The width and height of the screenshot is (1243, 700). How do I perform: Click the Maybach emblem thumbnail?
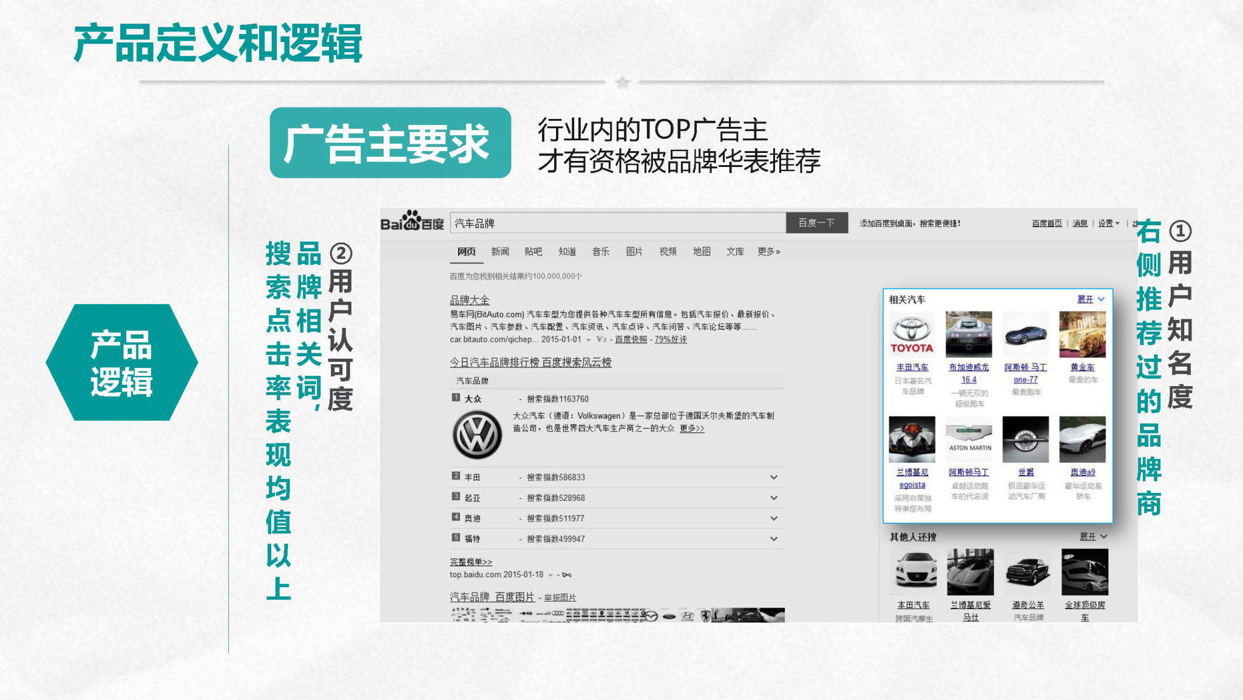point(1025,439)
